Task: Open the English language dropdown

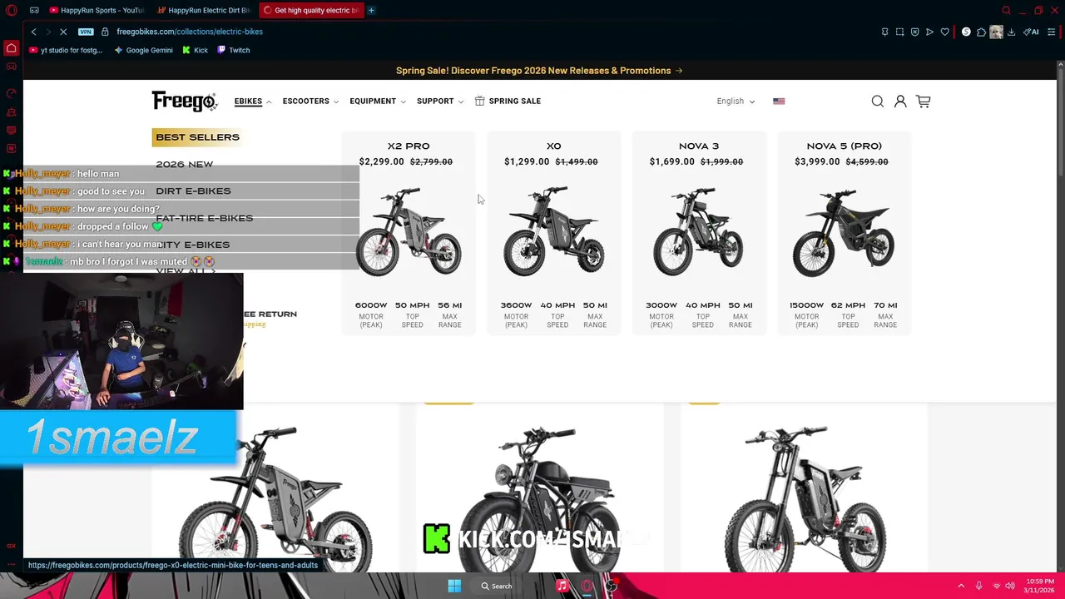Action: coord(736,101)
